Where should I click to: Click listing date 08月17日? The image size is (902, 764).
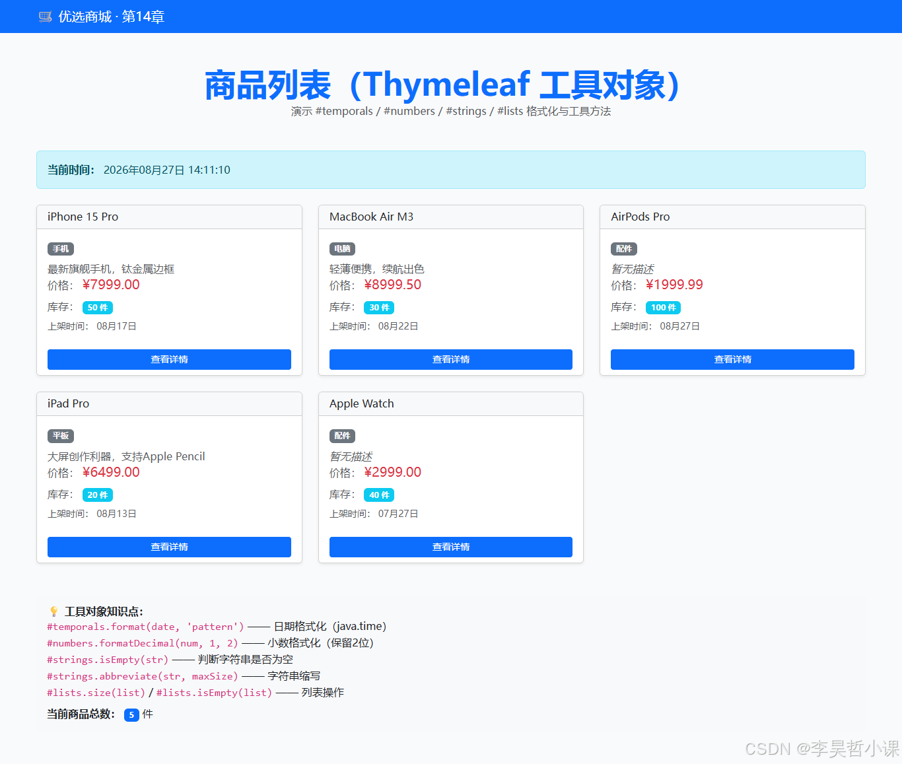116,326
